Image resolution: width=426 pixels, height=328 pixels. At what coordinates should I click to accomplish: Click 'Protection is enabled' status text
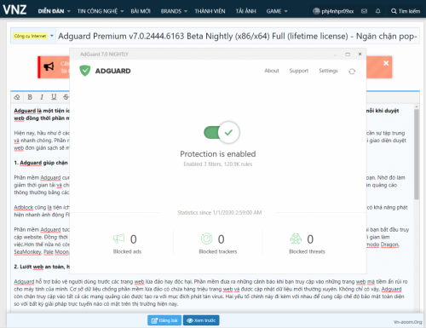pos(218,154)
